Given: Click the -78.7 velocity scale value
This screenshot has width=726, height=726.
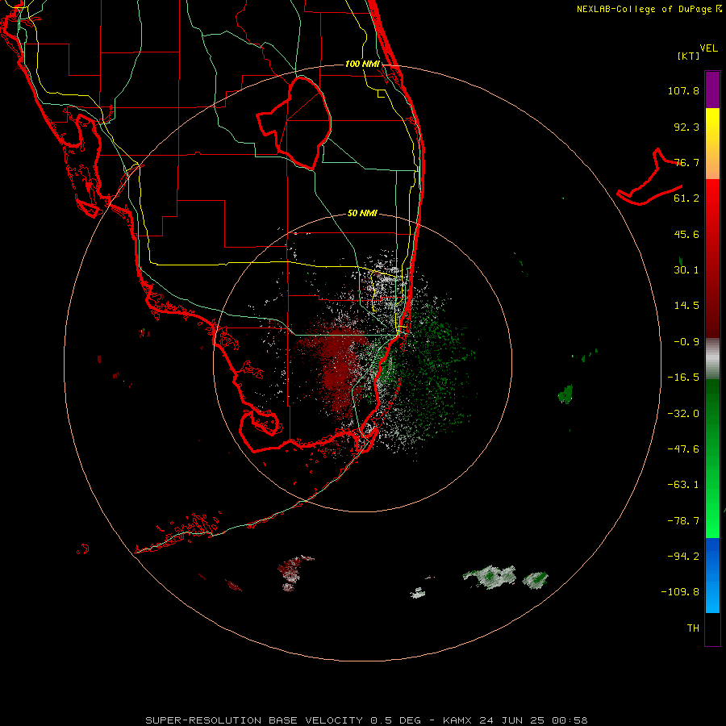Looking at the screenshot, I should coord(683,521).
